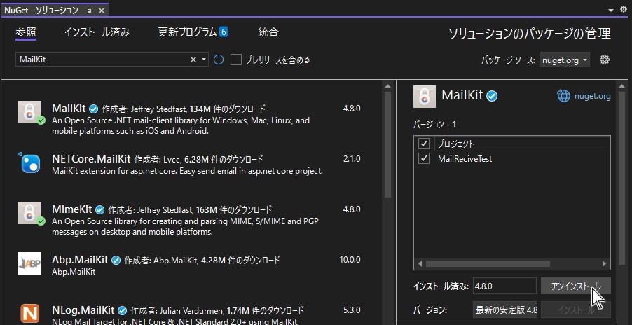The image size is (632, 325).
Task: Switch to the 統合 tab
Action: coord(268,32)
